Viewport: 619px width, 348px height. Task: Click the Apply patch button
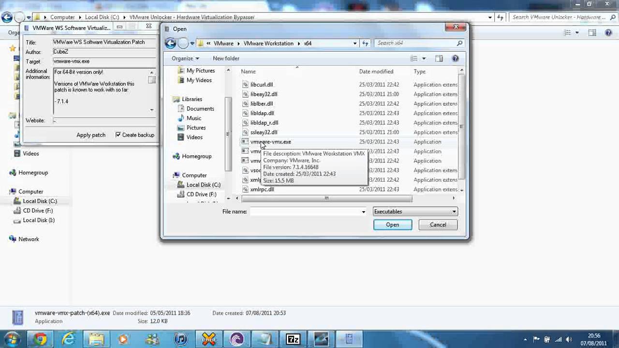point(91,135)
